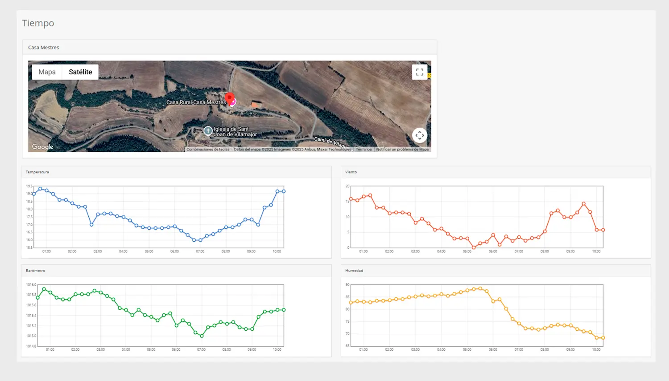Toggle fullscreen map view
Screen dimensions: 669x381
point(420,72)
